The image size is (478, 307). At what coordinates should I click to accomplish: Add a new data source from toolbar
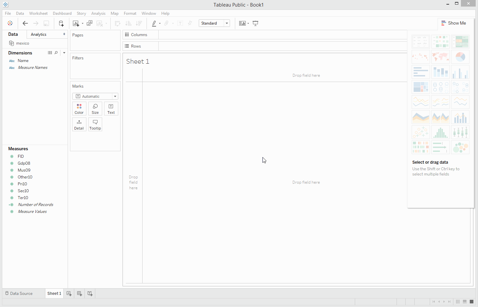tap(61, 23)
